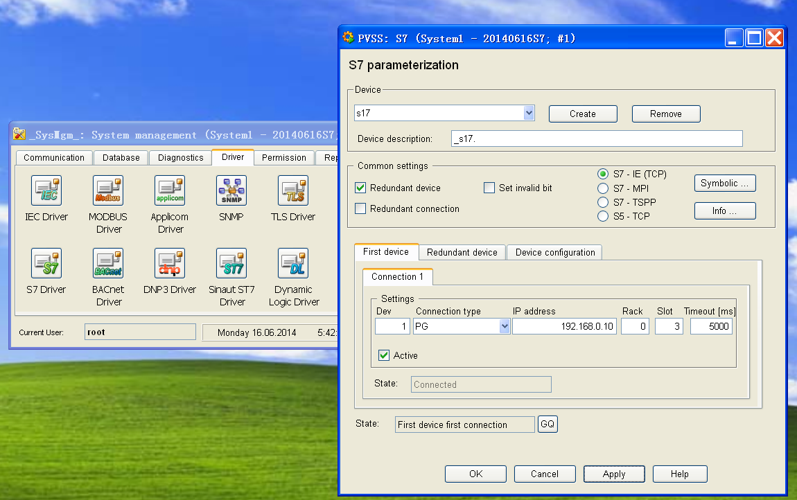
Task: Expand the Connection type PG dropdown
Action: [505, 326]
